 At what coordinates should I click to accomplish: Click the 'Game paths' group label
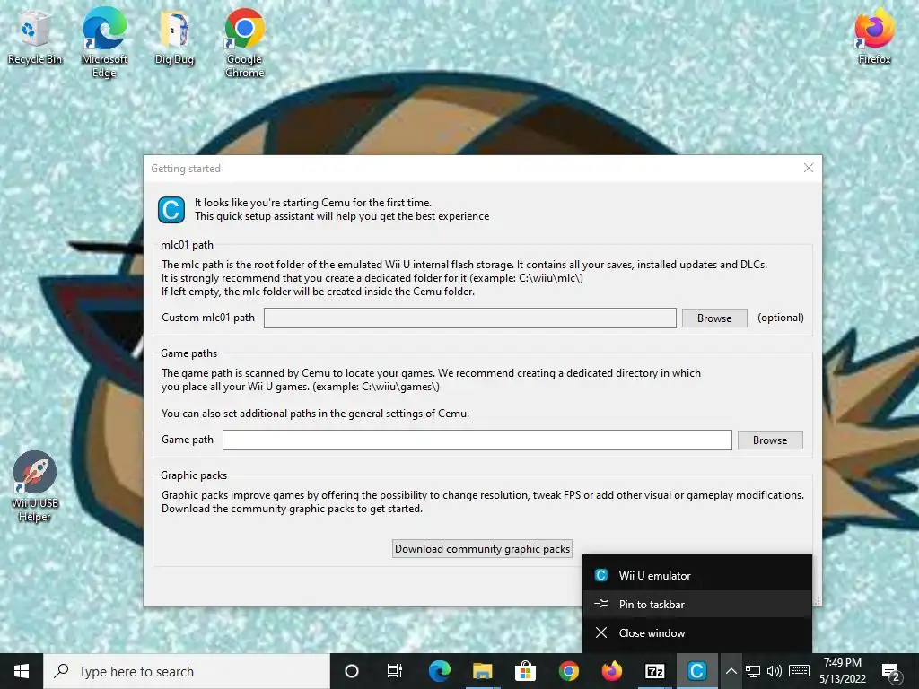[x=188, y=353]
